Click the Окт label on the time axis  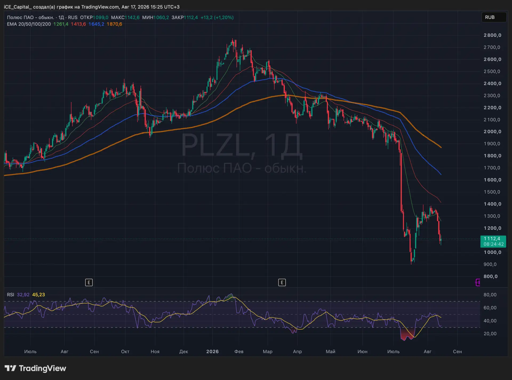click(x=125, y=351)
